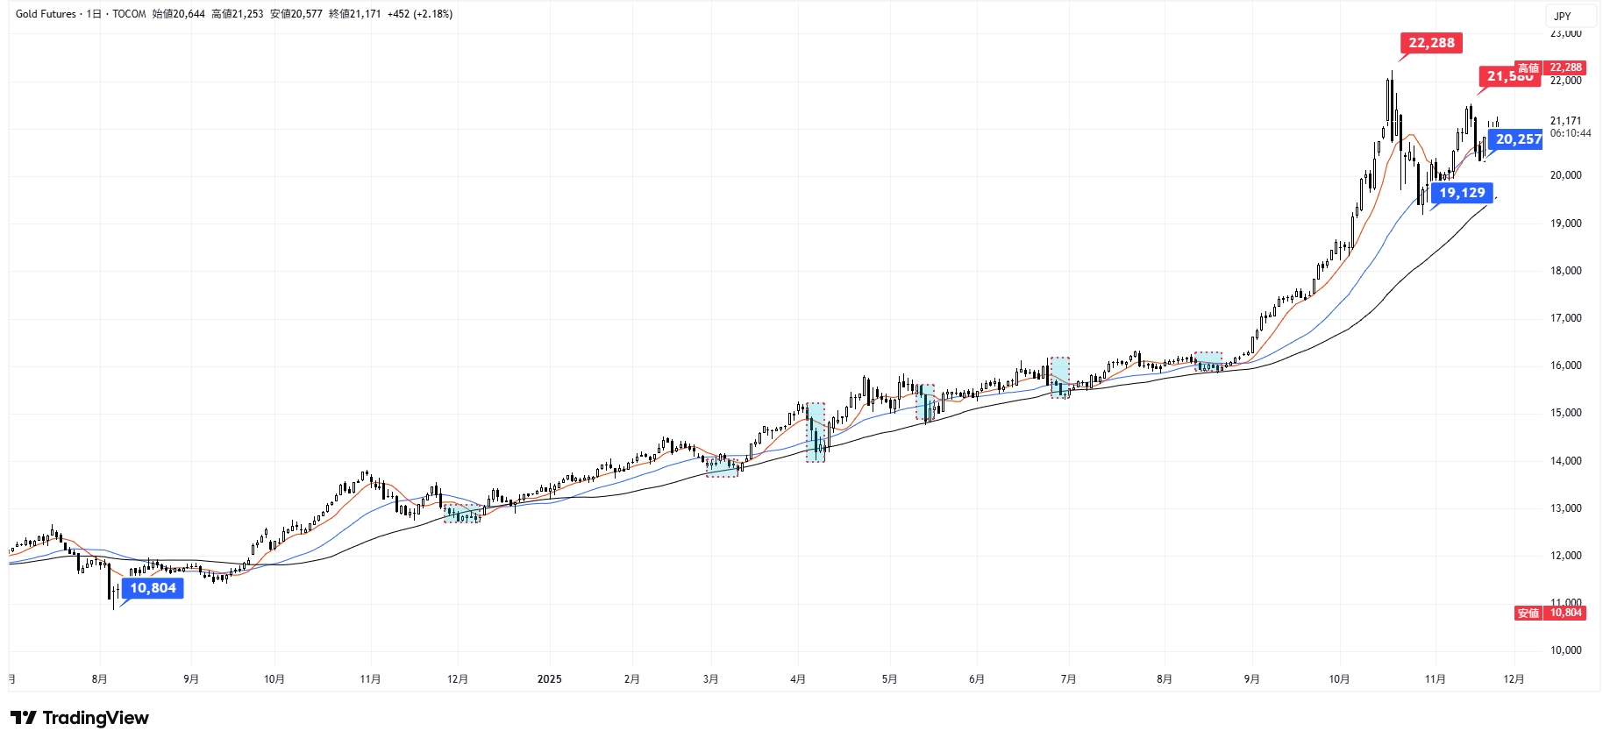Select the 1日 interval label in header
The image size is (1603, 738).
coord(94,14)
